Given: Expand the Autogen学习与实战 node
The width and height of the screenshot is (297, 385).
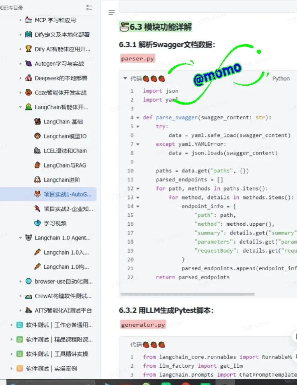Looking at the screenshot, I should 20,64.
